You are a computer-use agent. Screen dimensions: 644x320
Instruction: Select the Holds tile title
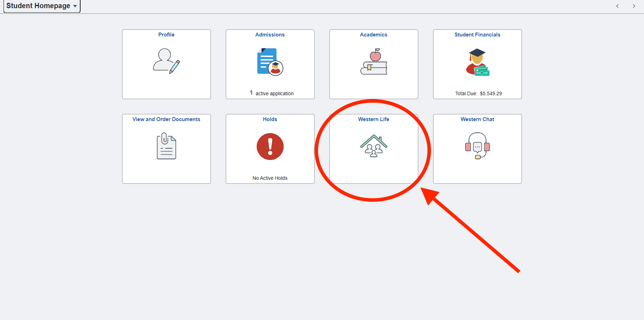(x=270, y=119)
